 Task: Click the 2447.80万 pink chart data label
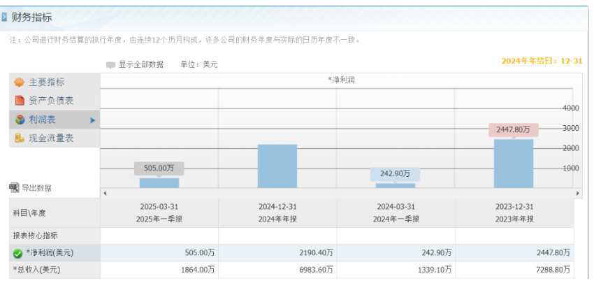(514, 129)
